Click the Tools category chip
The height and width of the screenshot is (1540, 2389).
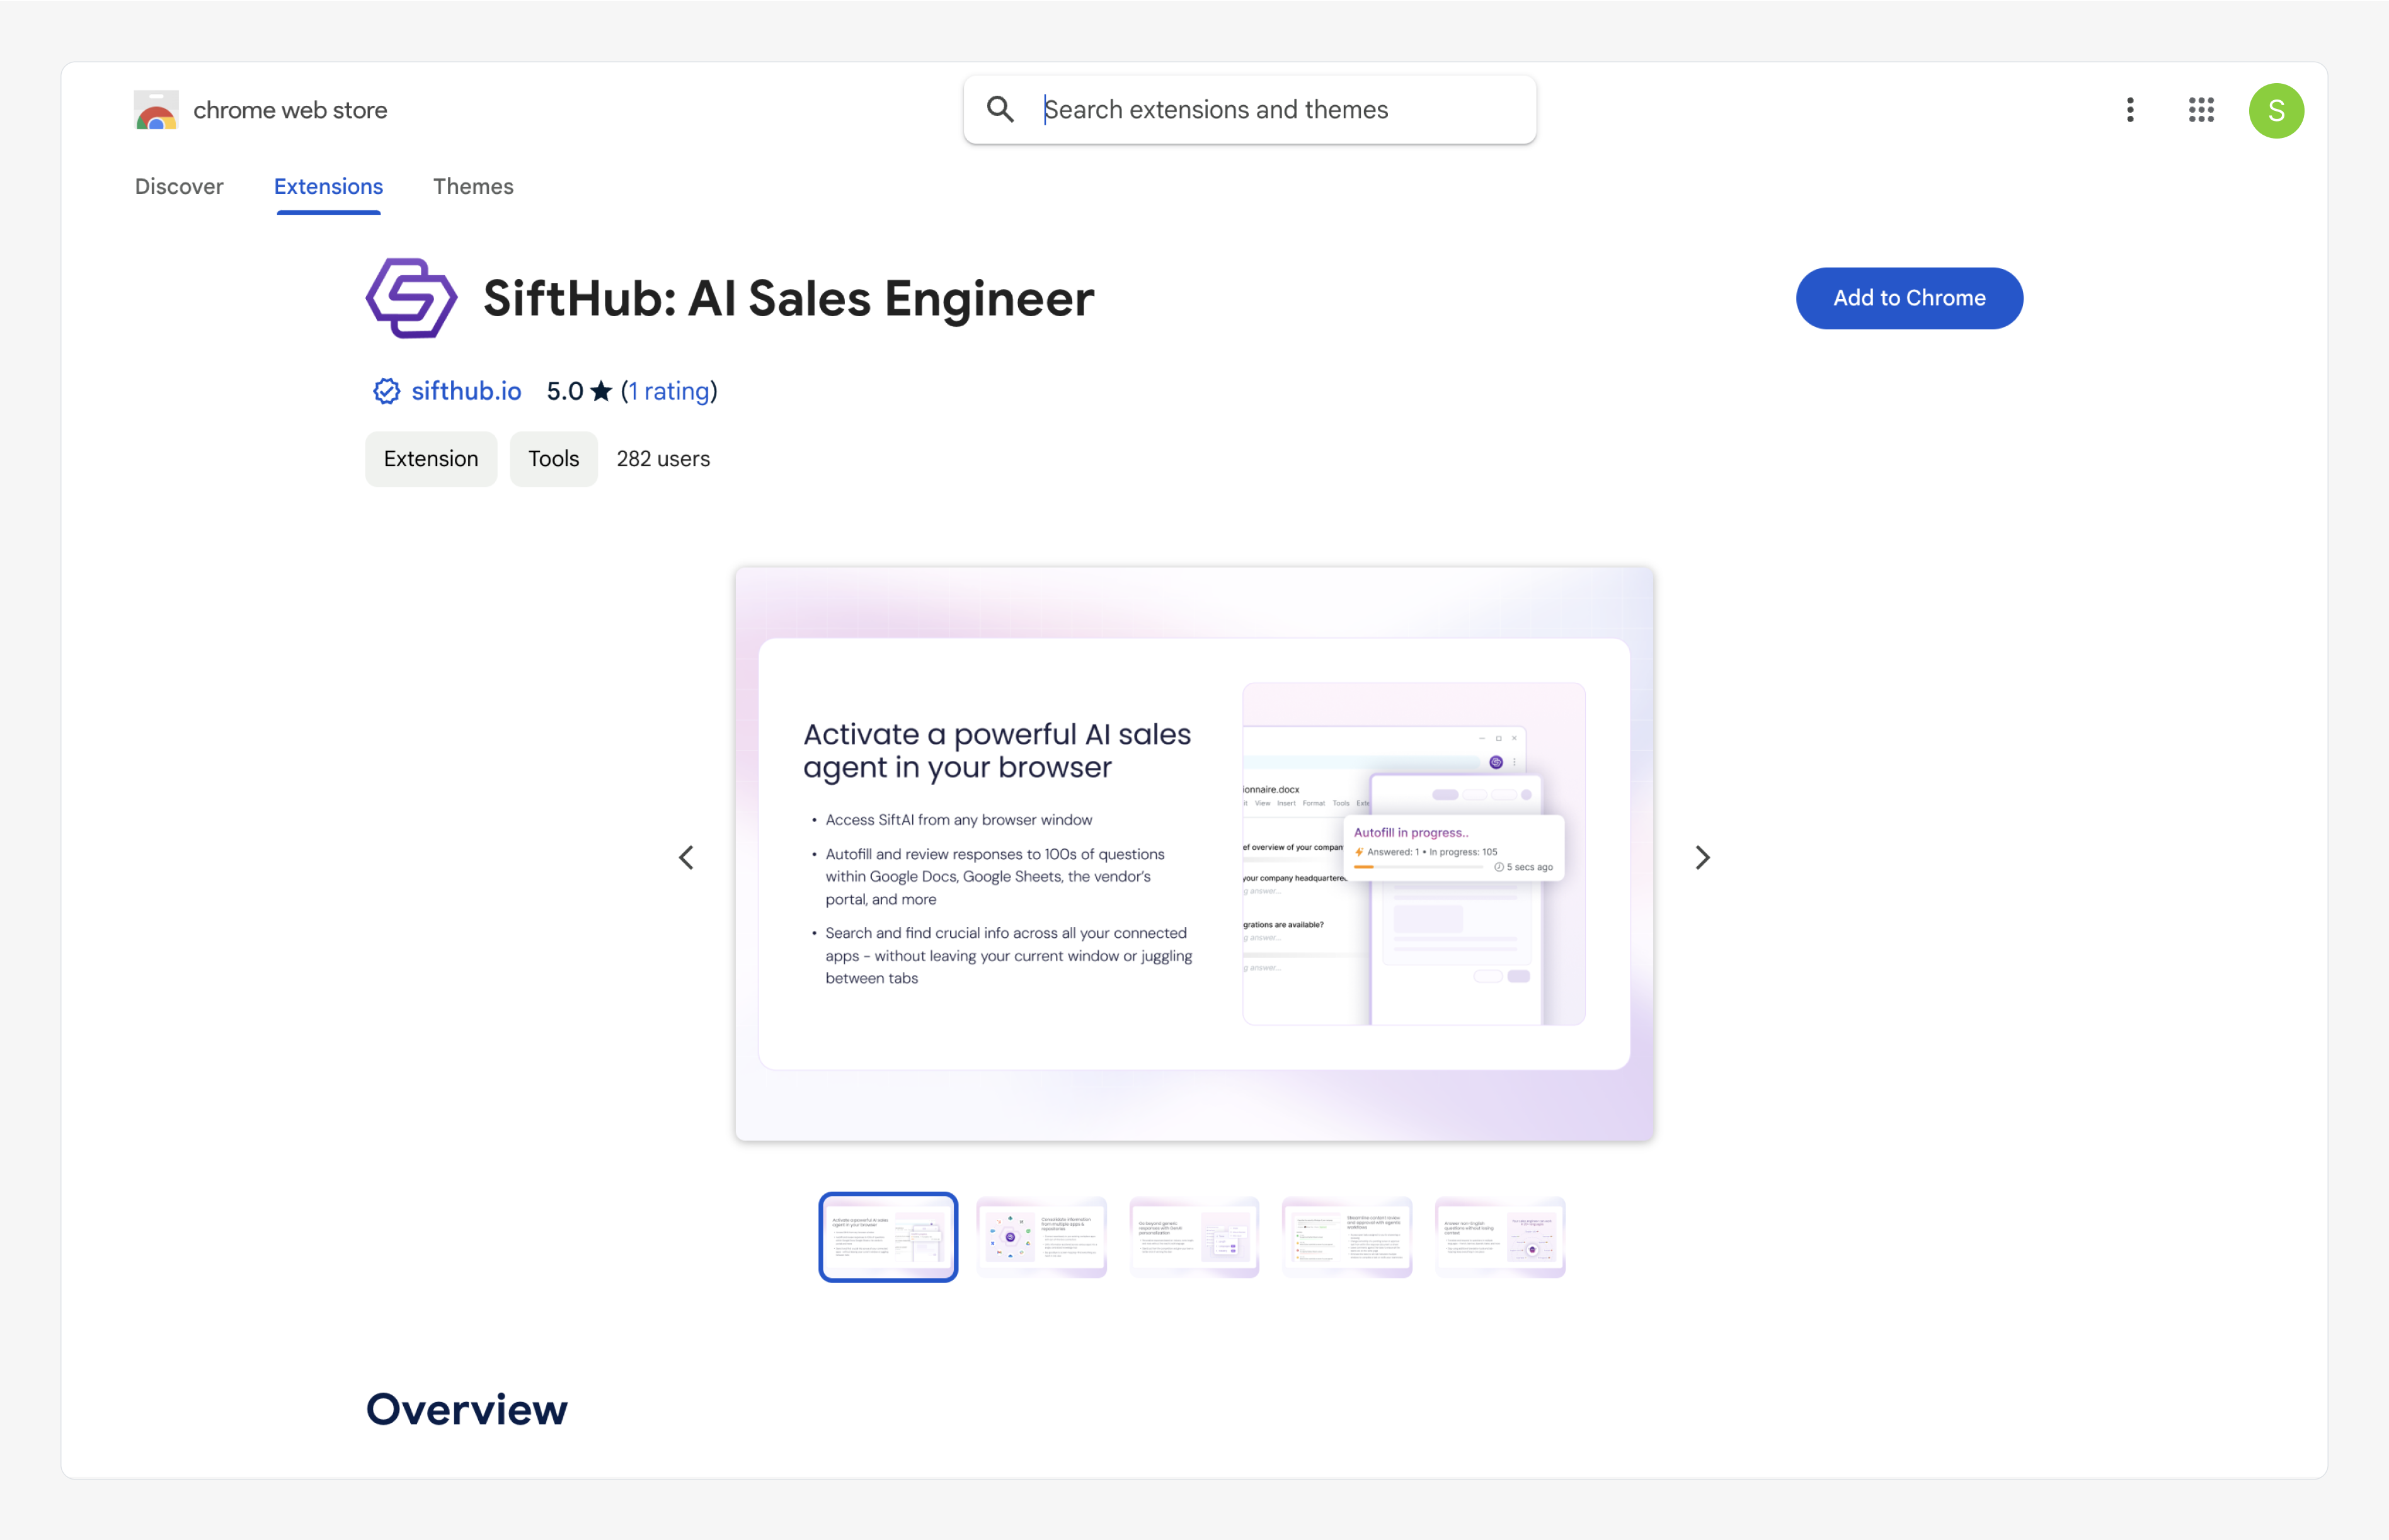553,459
